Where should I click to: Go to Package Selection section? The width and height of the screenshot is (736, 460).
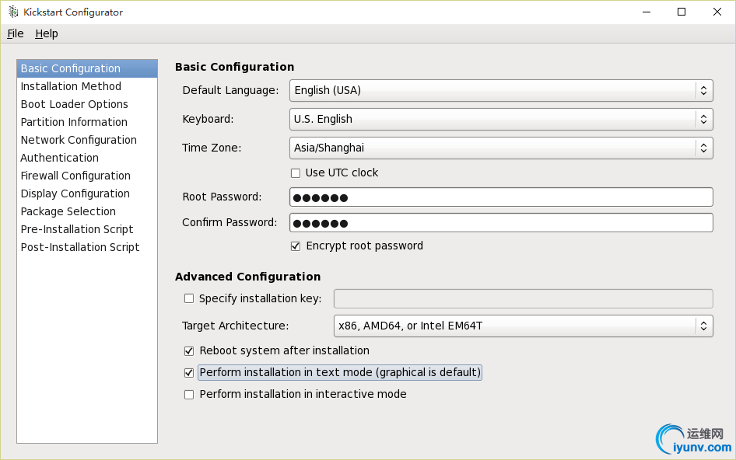click(x=87, y=211)
